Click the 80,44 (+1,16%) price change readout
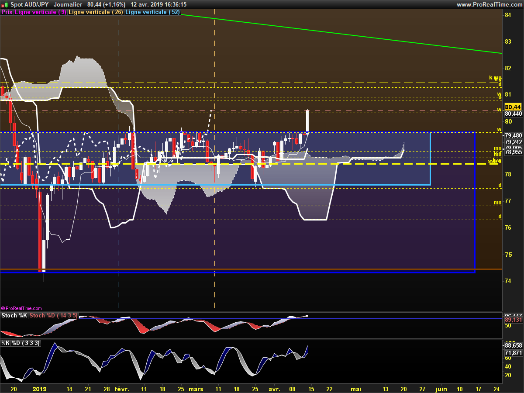 pos(107,4)
